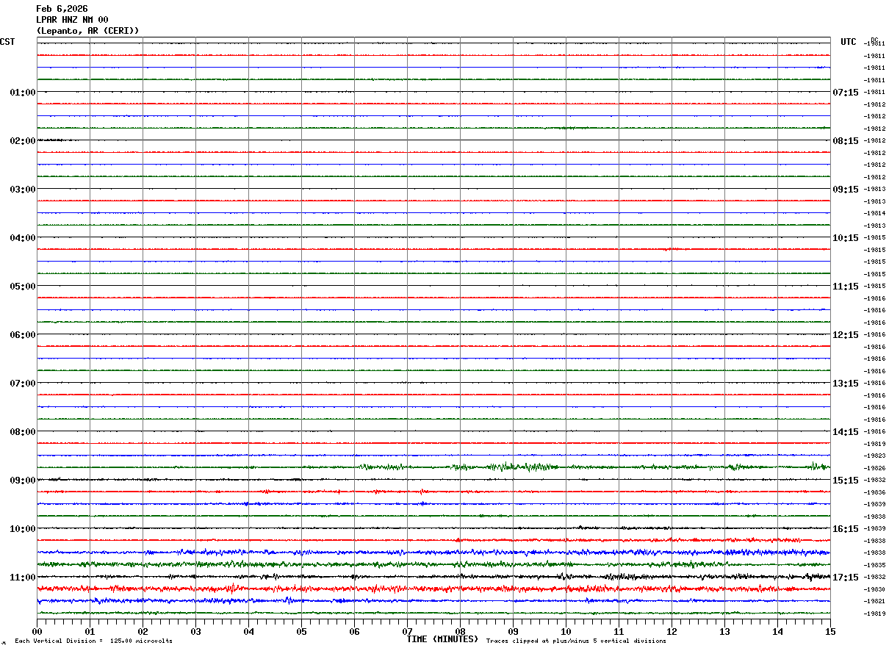
Task: Click the 'Traces clipped' footnote text
Action: (x=576, y=641)
